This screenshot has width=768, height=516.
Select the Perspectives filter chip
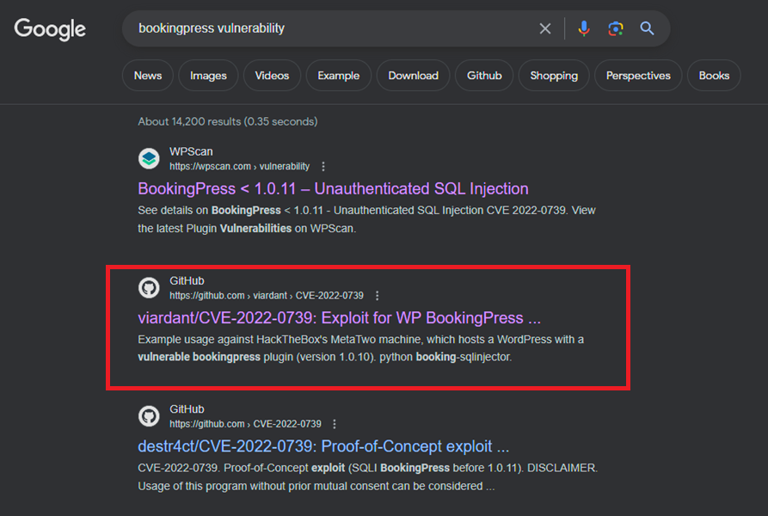[638, 76]
